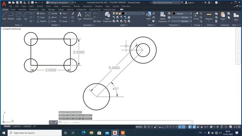Click the Array tool
This screenshot has height=136, width=242.
pyautogui.click(x=63, y=21)
